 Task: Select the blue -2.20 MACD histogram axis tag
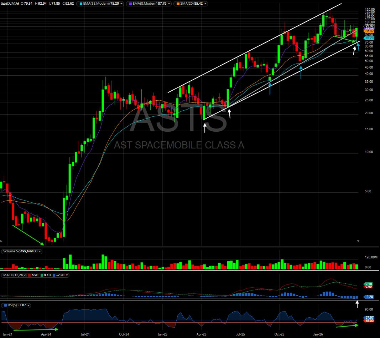click(x=369, y=297)
